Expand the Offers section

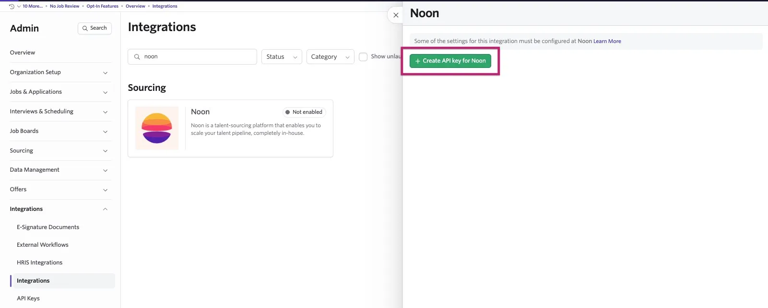click(60, 189)
